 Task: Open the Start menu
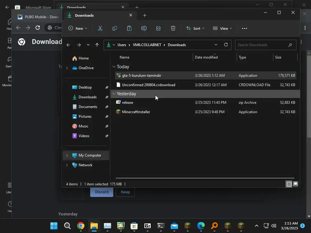point(54,226)
